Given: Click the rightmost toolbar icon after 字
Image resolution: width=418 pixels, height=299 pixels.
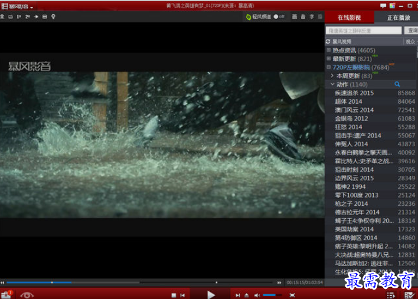Looking at the screenshot, I should 320,17.
